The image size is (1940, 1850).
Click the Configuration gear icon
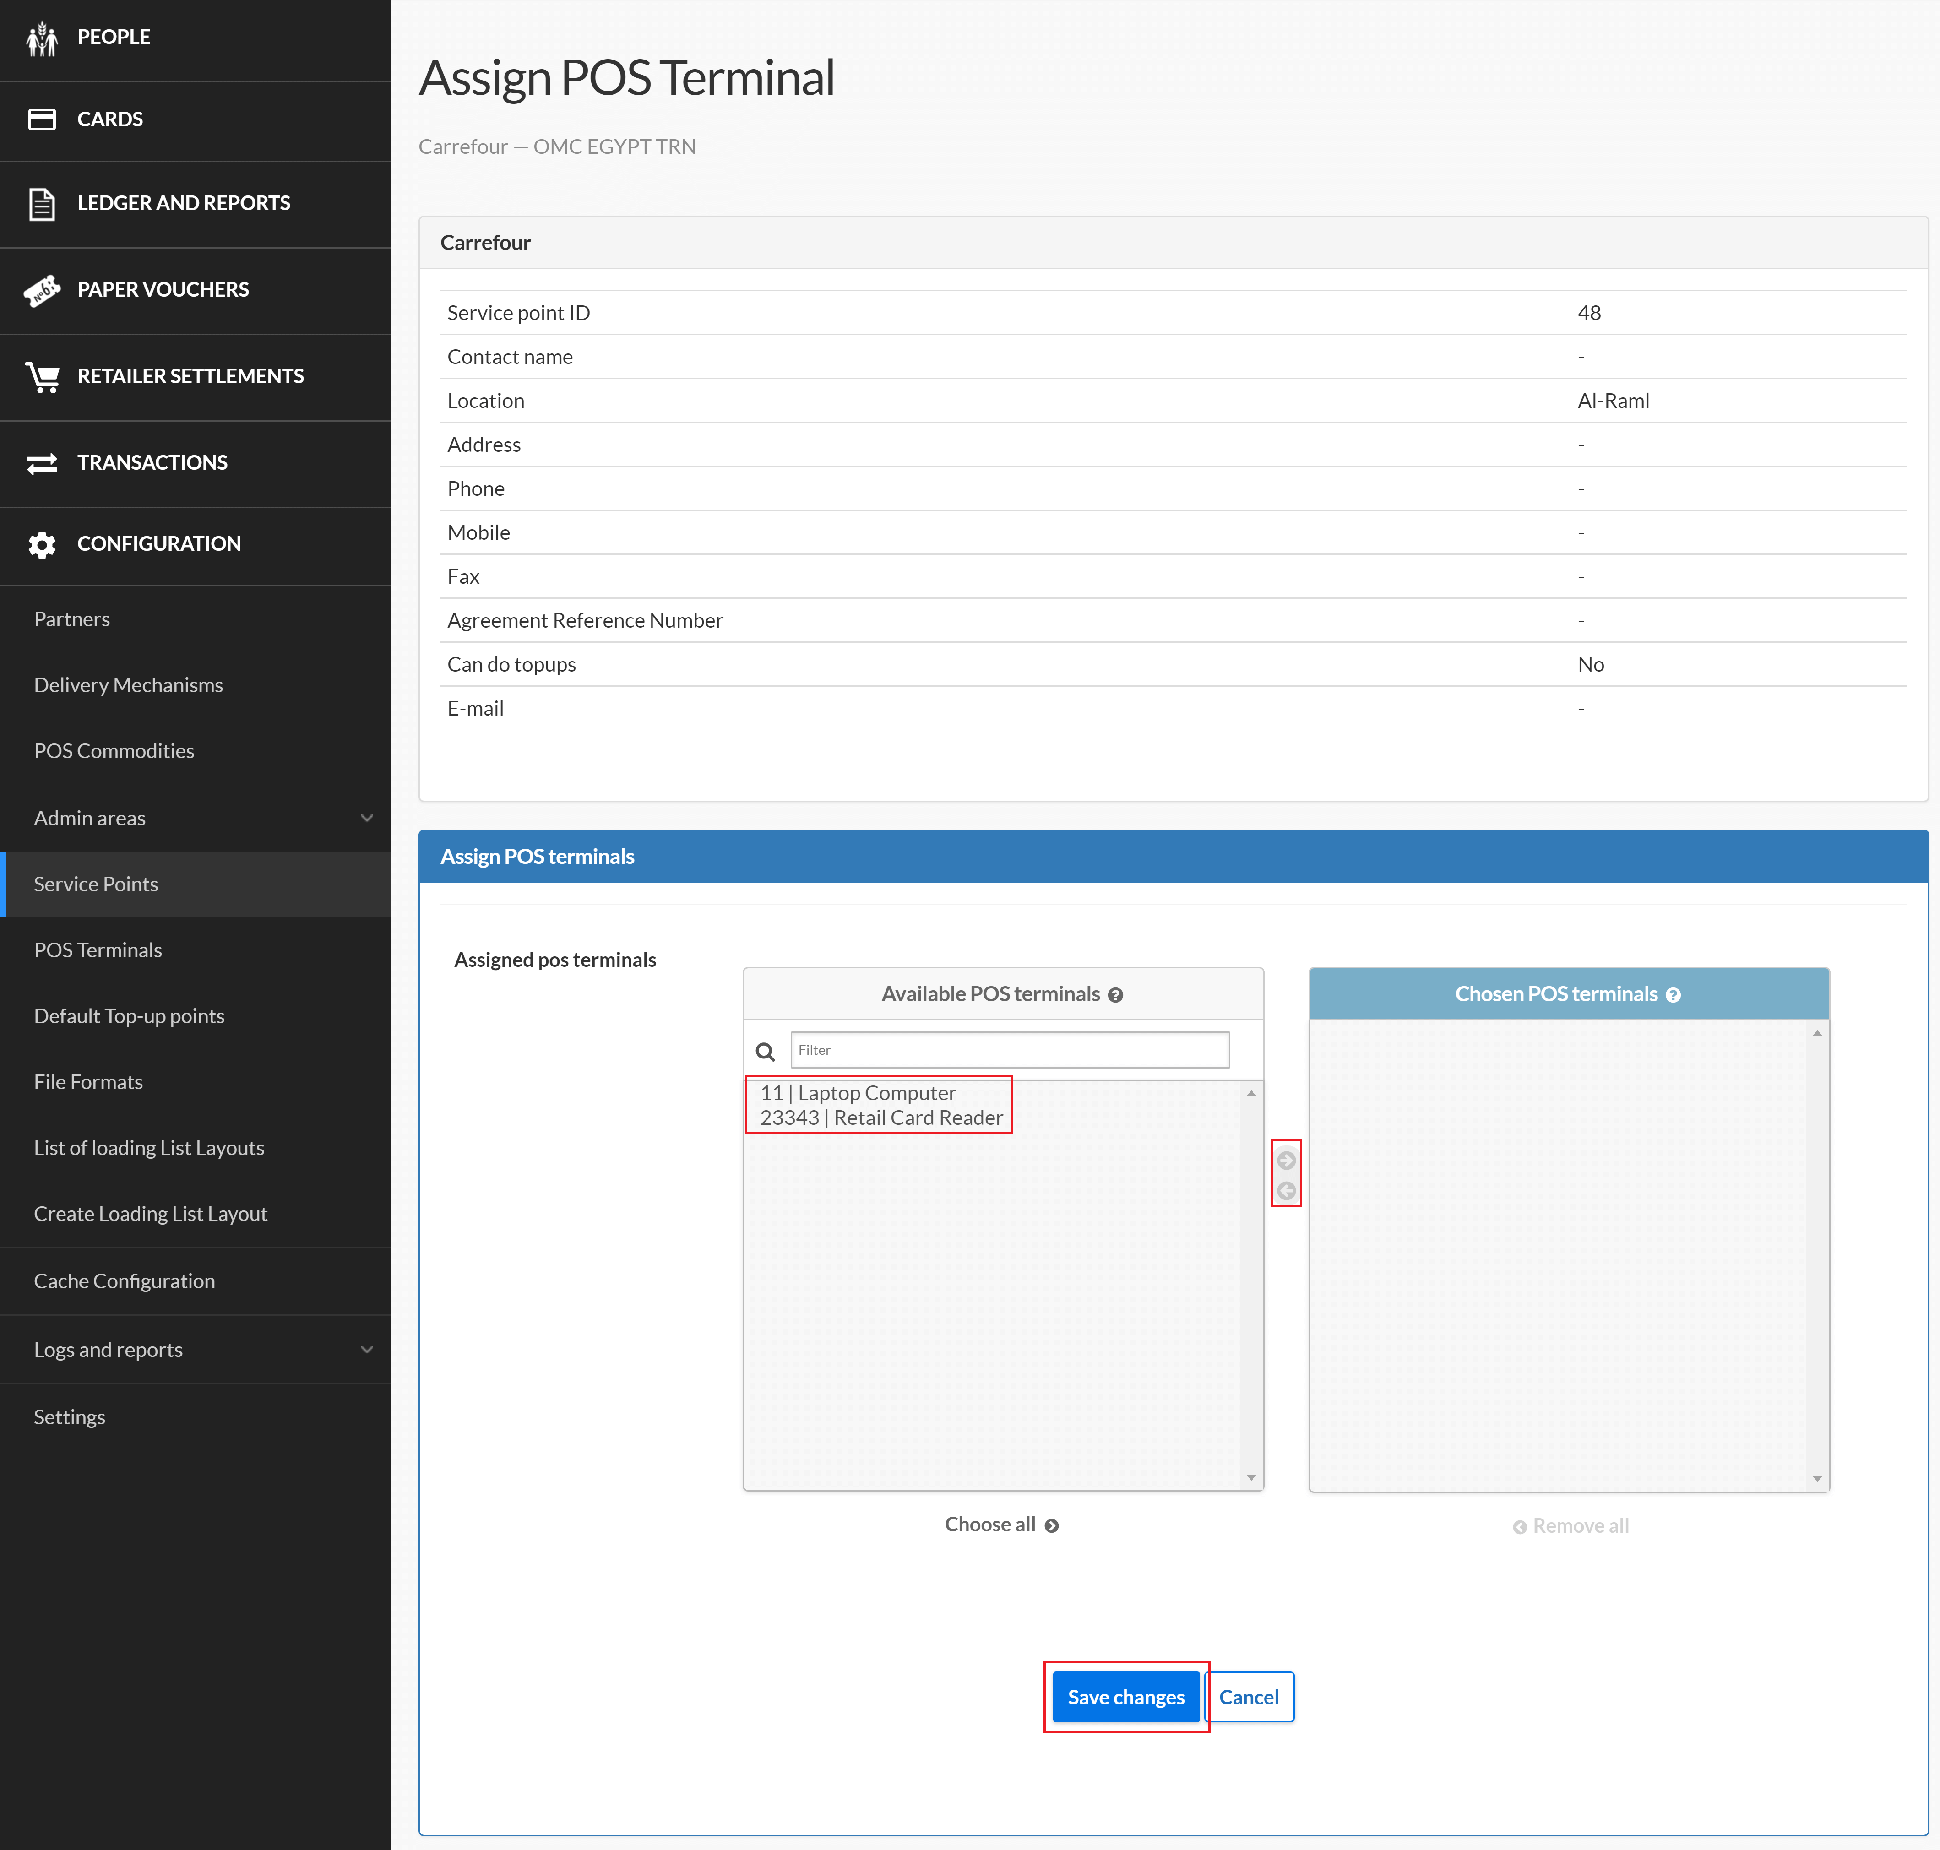41,544
